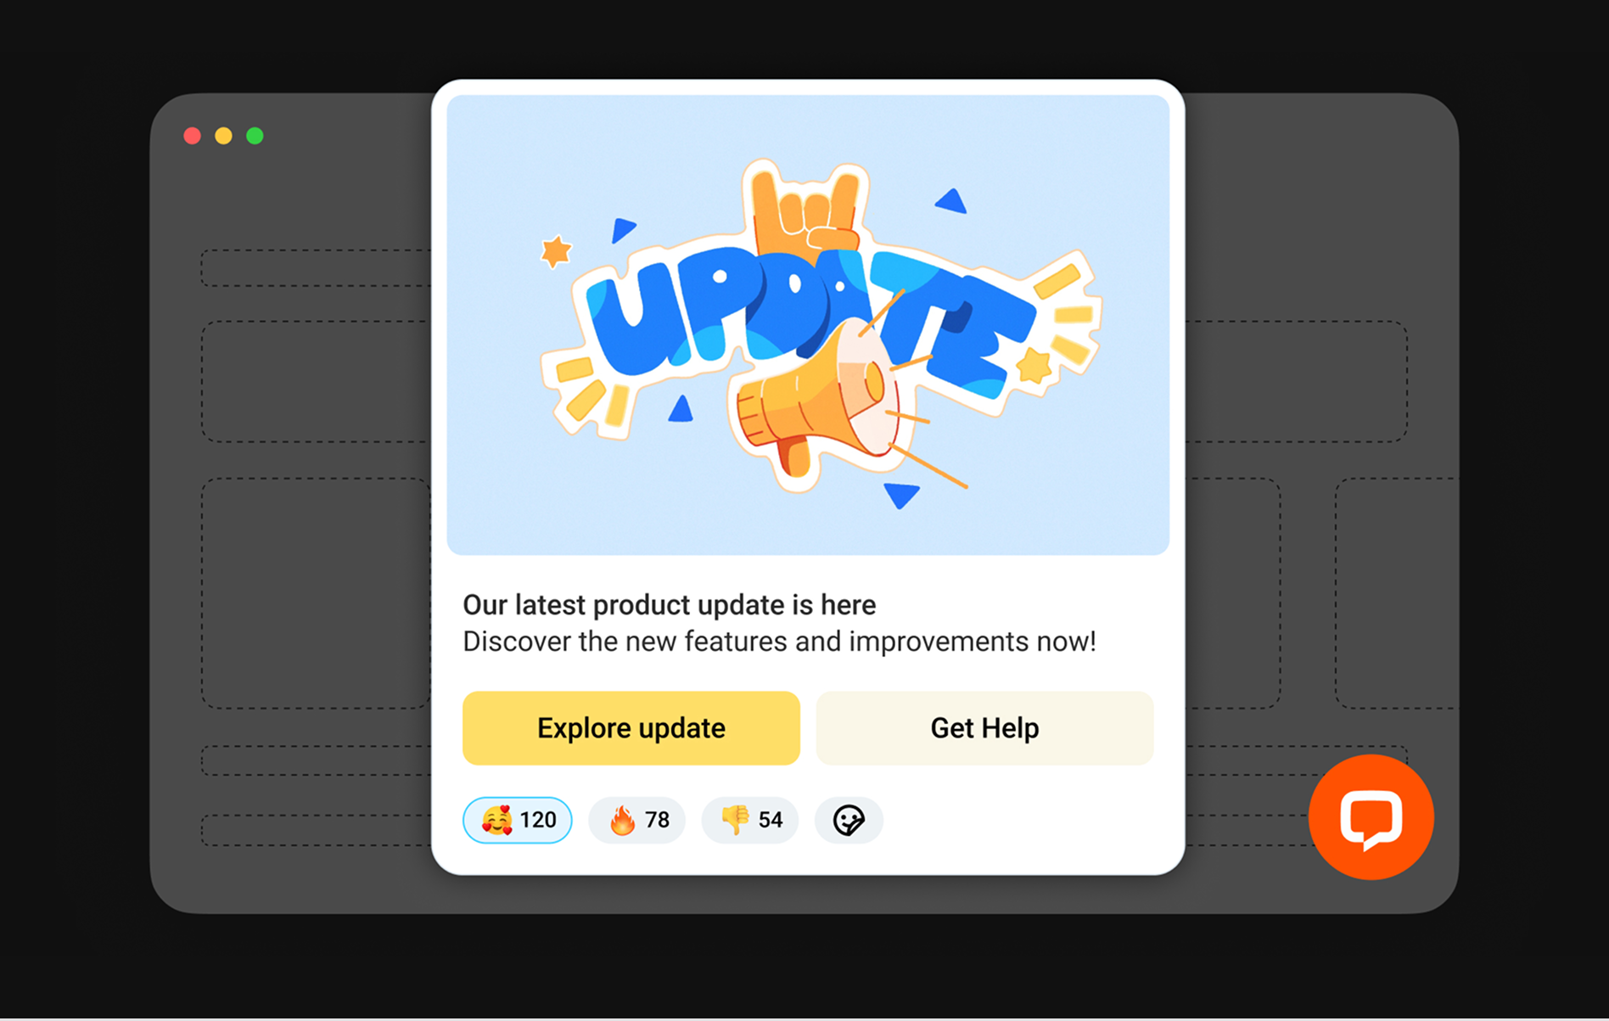Image resolution: width=1609 pixels, height=1021 pixels.
Task: Click the red close window dot
Action: [193, 136]
